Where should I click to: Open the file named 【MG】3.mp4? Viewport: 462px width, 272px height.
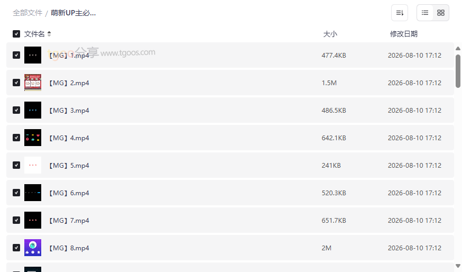coord(69,110)
